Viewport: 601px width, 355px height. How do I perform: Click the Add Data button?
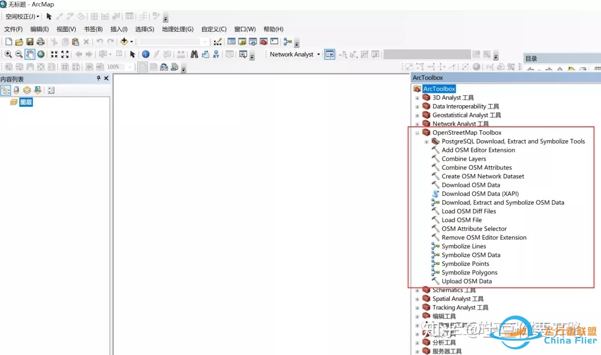124,41
